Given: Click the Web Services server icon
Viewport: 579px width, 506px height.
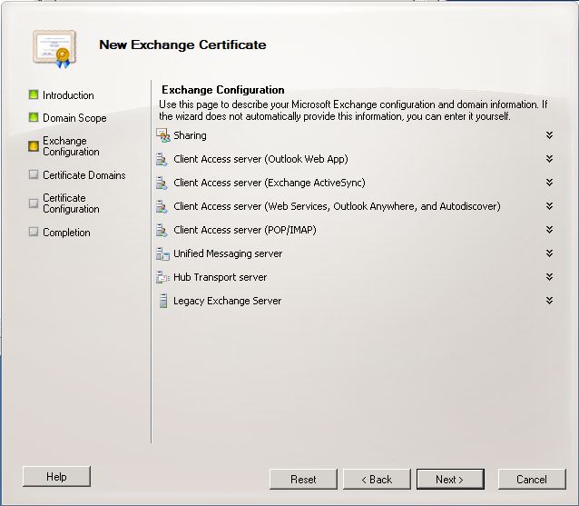Looking at the screenshot, I should pyautogui.click(x=162, y=206).
